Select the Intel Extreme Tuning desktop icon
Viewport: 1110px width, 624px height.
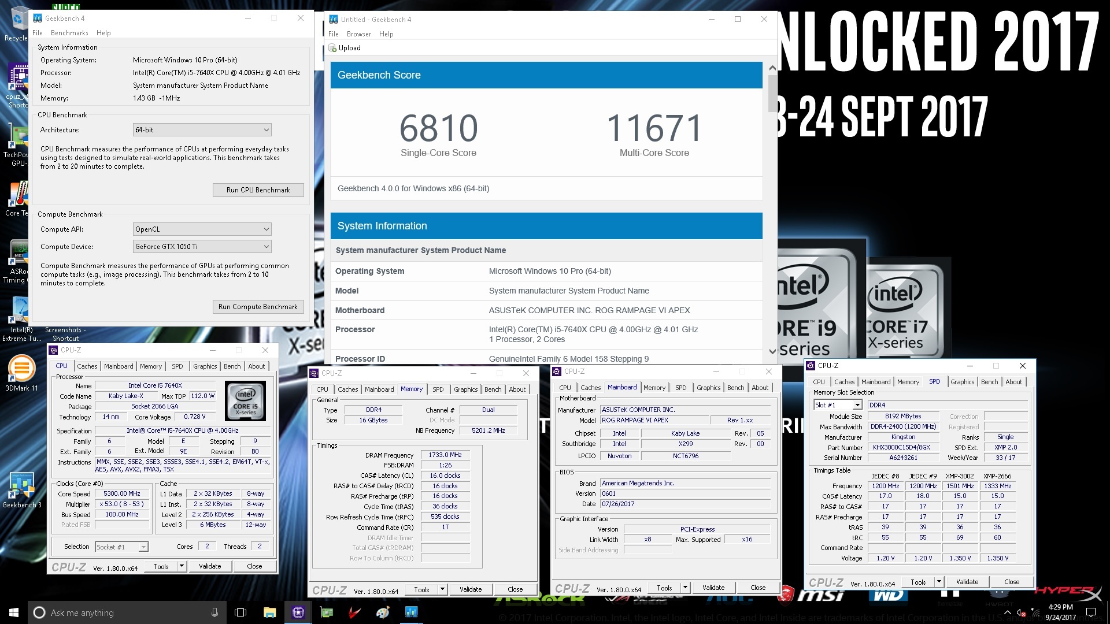21,320
